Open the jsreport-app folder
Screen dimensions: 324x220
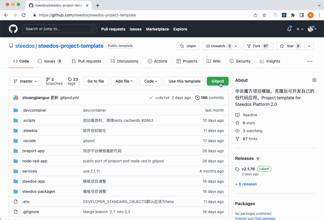33,151
